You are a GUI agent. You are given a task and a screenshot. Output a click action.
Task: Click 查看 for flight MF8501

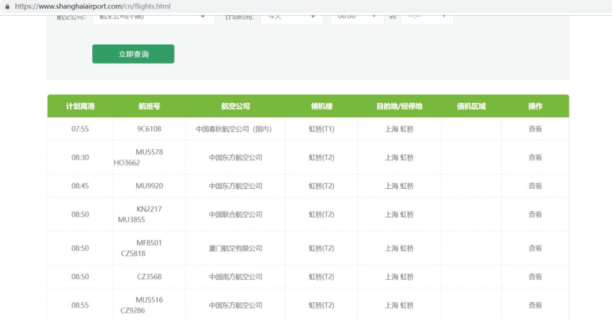coord(535,248)
